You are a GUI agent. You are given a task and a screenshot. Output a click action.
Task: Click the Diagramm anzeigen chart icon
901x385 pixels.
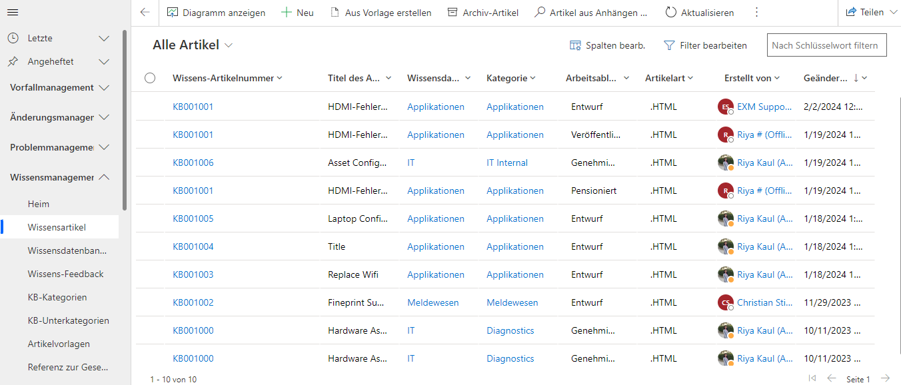pyautogui.click(x=173, y=13)
